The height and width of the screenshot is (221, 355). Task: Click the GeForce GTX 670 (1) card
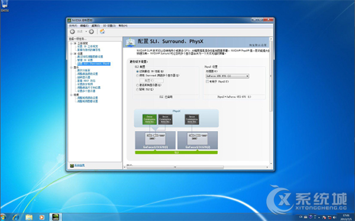tap(155, 140)
